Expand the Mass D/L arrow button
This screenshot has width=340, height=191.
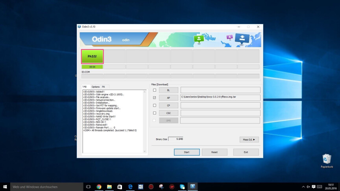point(249,140)
